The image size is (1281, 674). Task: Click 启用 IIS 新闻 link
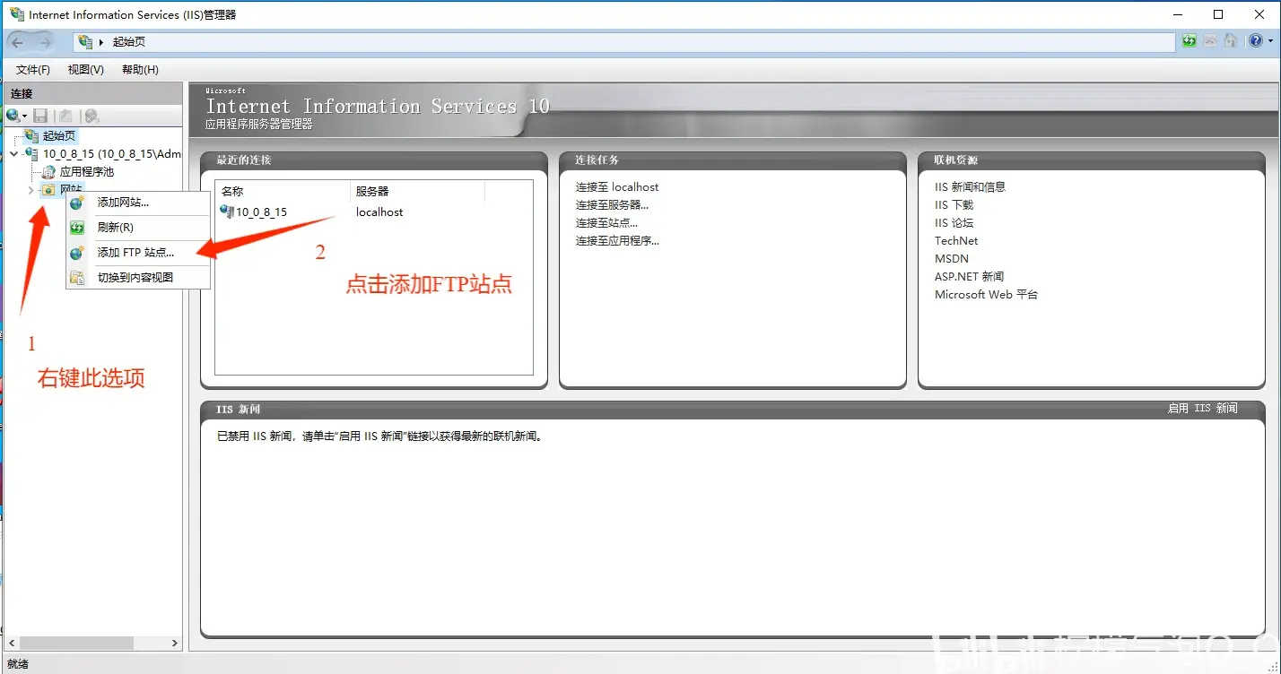click(x=1202, y=409)
